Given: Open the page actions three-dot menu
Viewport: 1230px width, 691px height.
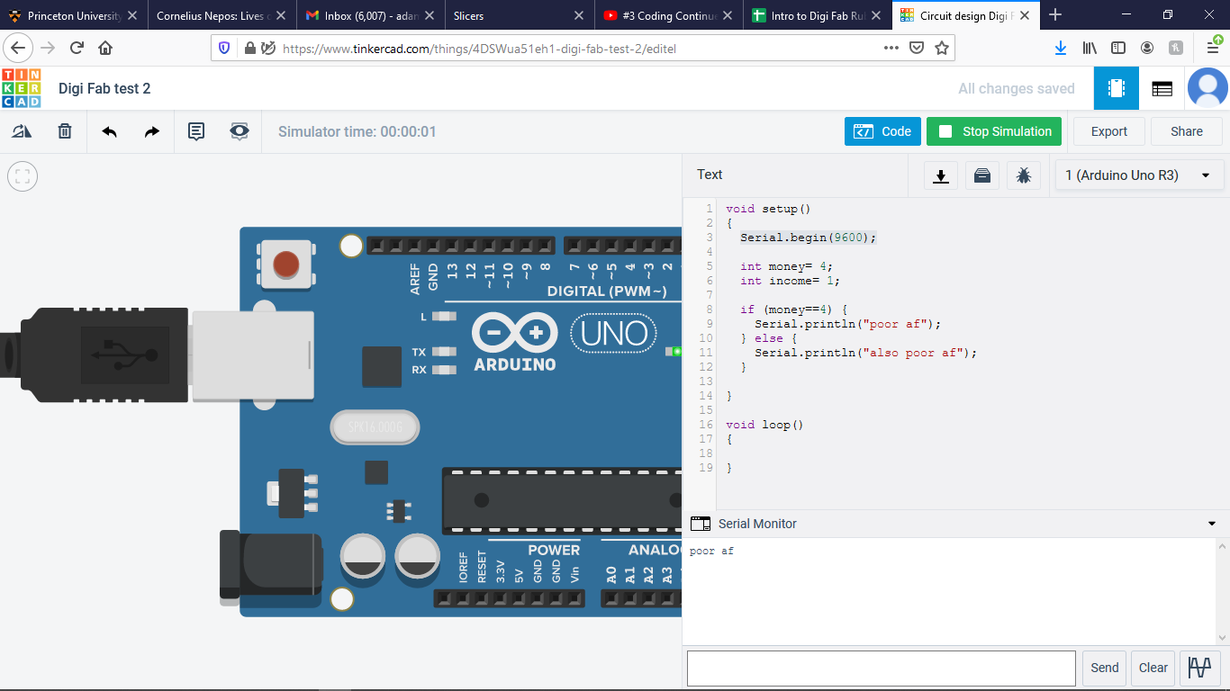Looking at the screenshot, I should click(891, 48).
